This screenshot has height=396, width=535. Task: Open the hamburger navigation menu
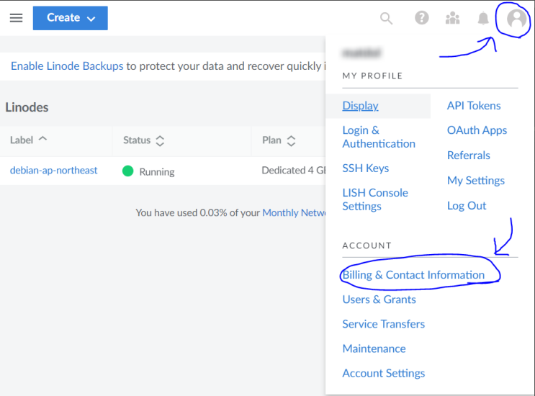[x=16, y=18]
